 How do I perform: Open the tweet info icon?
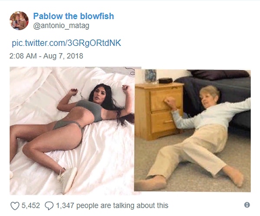[x=247, y=205]
